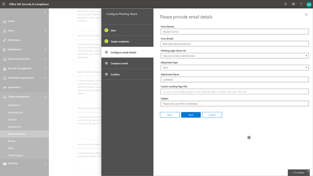
Task: Open Threat tracker in the sidebar
Action: point(15,155)
